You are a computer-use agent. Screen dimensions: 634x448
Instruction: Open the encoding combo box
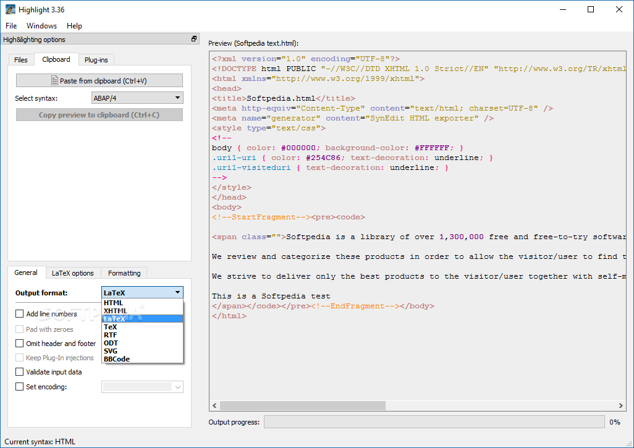pyautogui.click(x=142, y=387)
